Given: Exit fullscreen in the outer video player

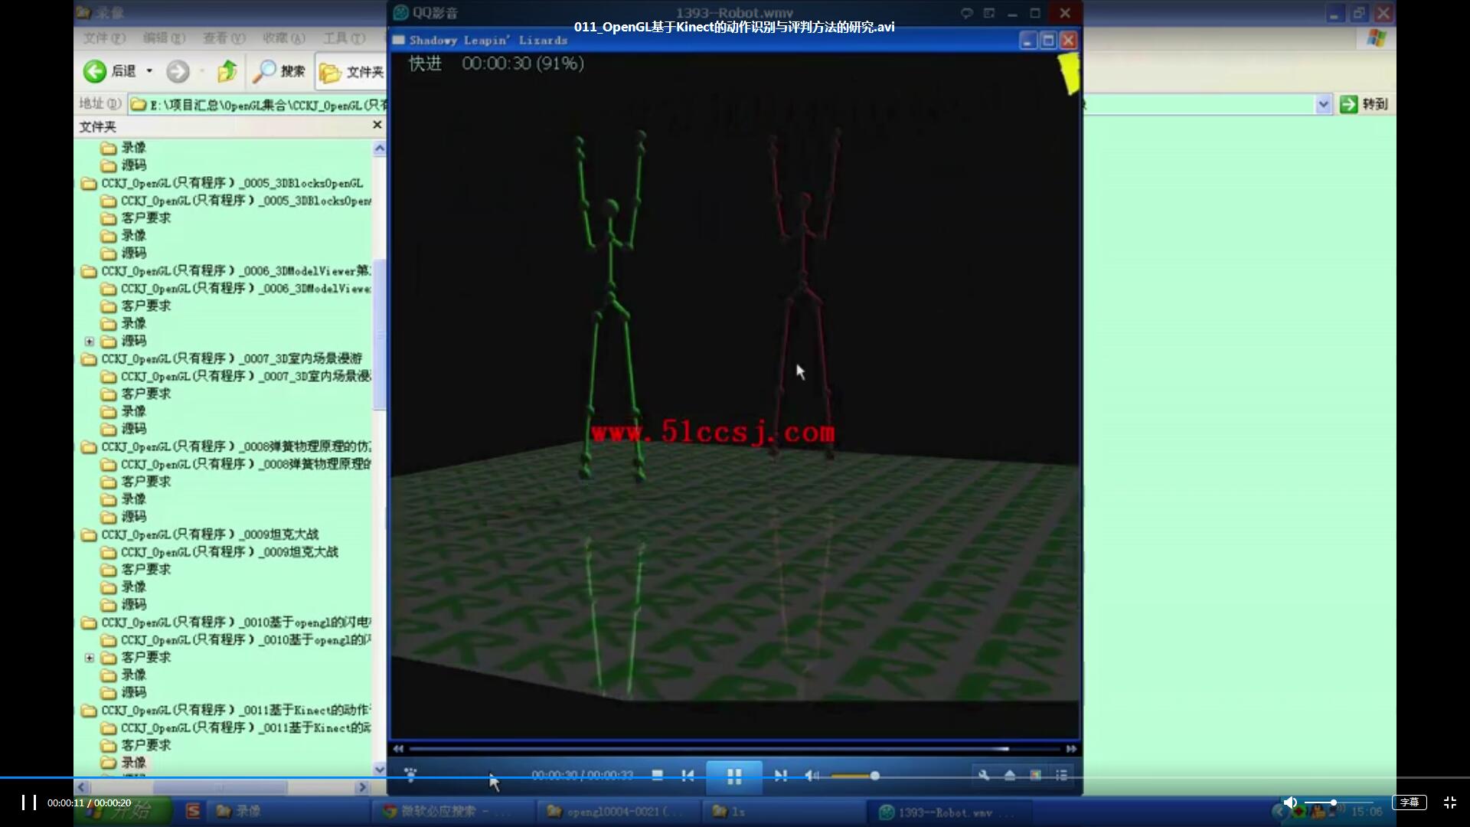Looking at the screenshot, I should click(x=1450, y=802).
